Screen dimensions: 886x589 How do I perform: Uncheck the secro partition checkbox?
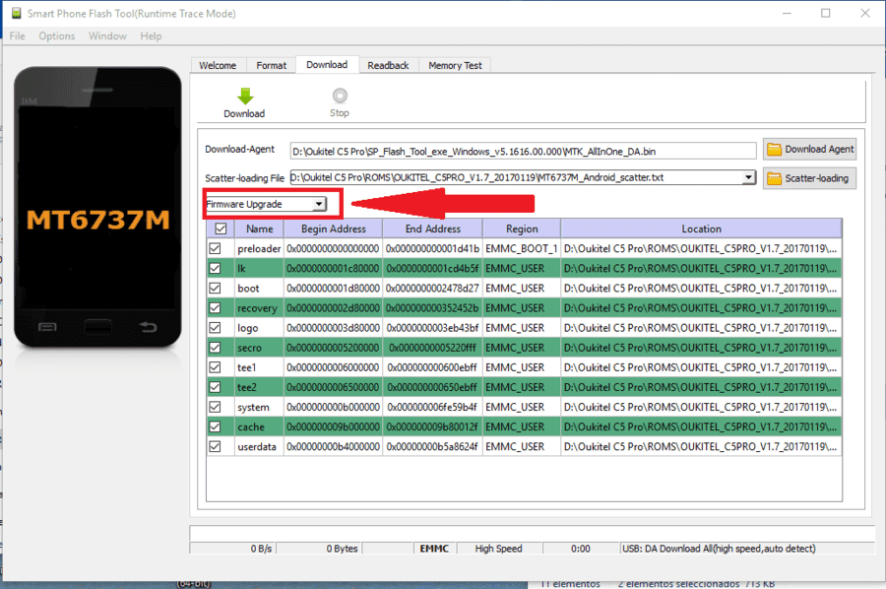[x=215, y=348]
